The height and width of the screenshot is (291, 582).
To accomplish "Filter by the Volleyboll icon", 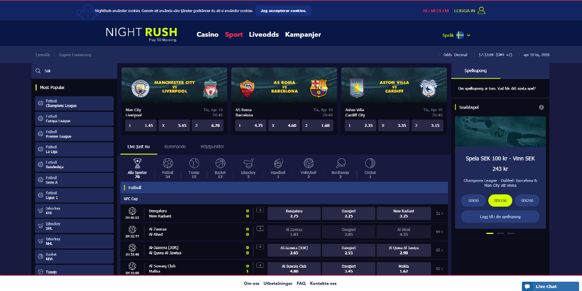I will coord(308,164).
